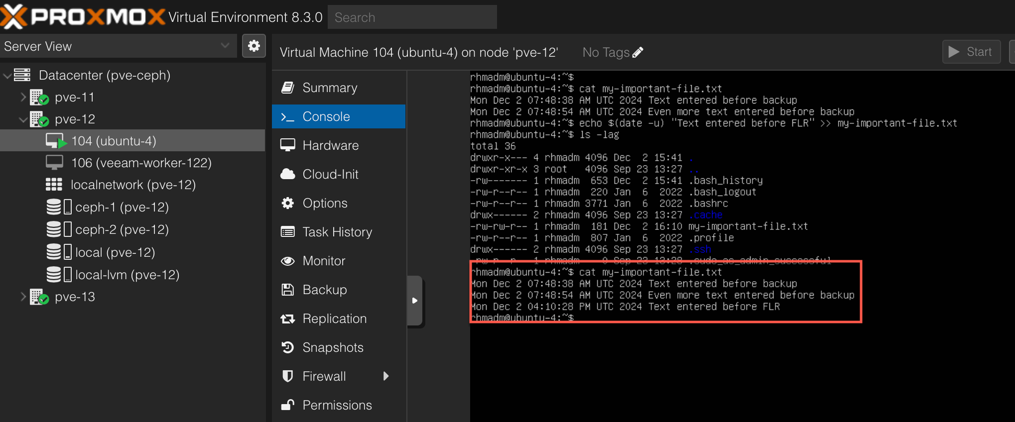Image resolution: width=1015 pixels, height=422 pixels.
Task: Open the Cloud-Init menu item
Action: 339,174
